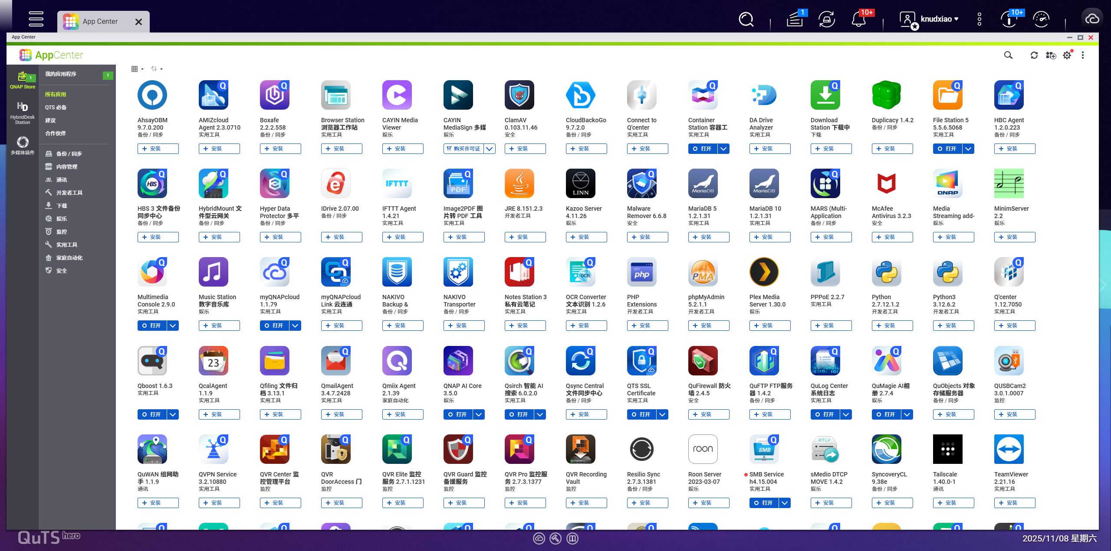1111x551 pixels.
Task: Select the QTS 必备 sidebar item
Action: [56, 108]
